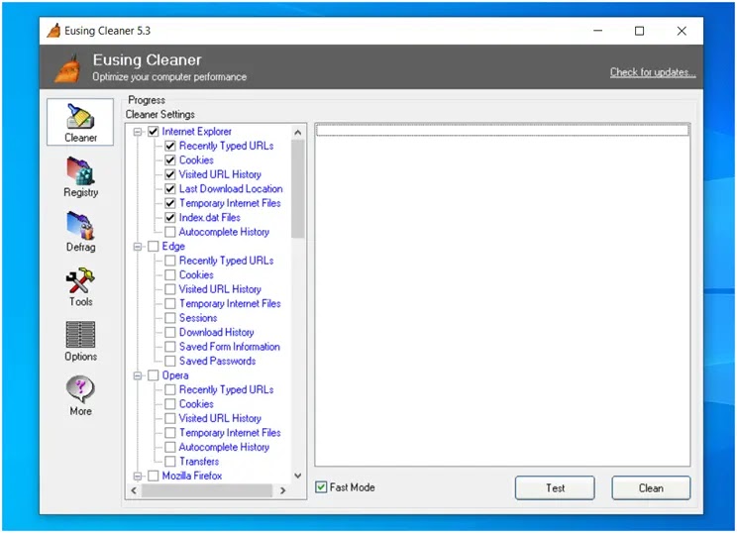The image size is (737, 533).
Task: Check the Opera group checkbox
Action: coord(154,375)
